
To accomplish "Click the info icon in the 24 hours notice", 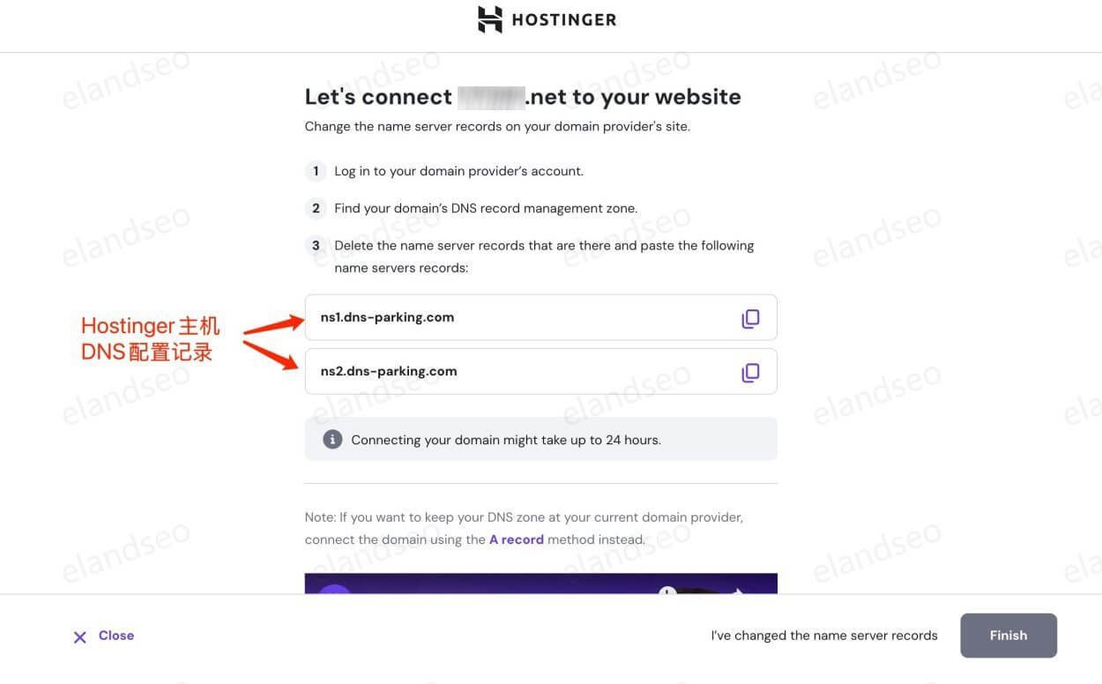I will 332,439.
